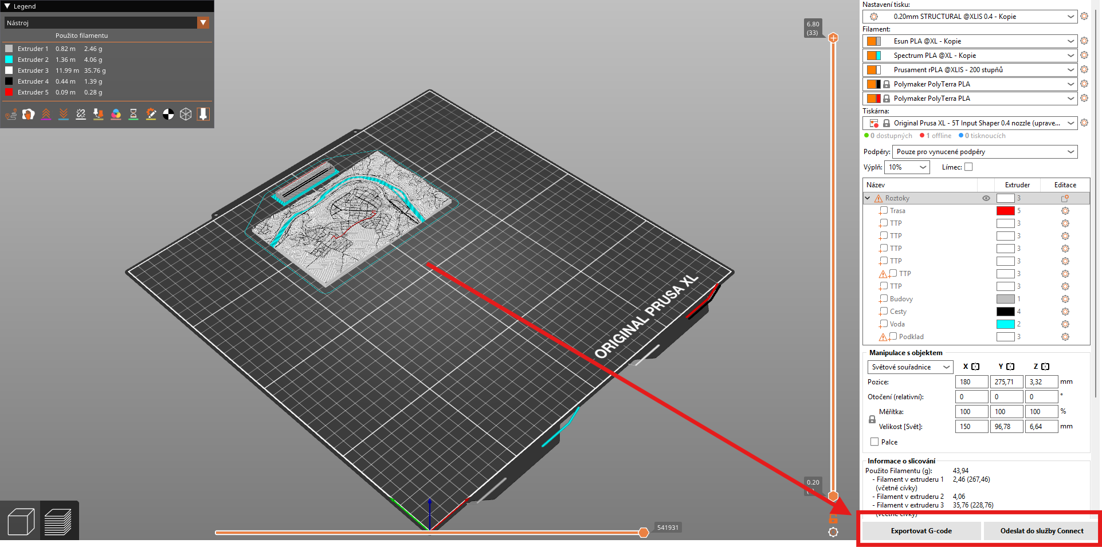Open the Nástroj legend view dropdown
This screenshot has height=547, width=1102.
[203, 23]
